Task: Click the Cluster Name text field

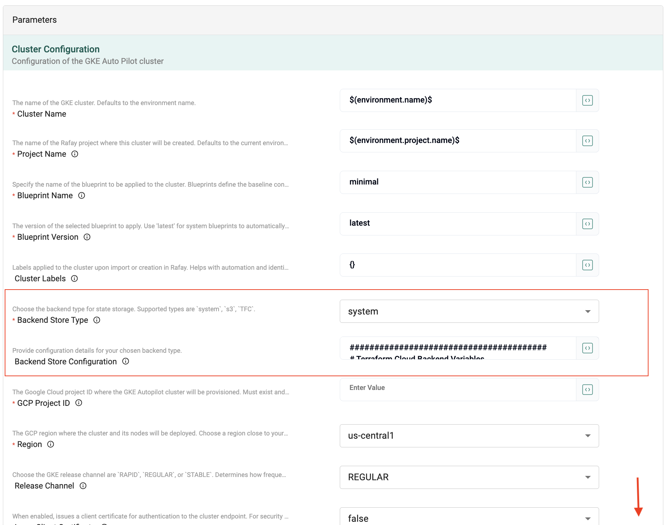Action: tap(457, 100)
